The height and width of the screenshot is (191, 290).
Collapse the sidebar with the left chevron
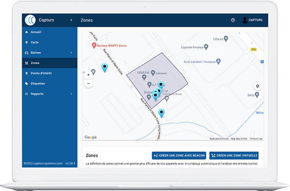pos(72,20)
